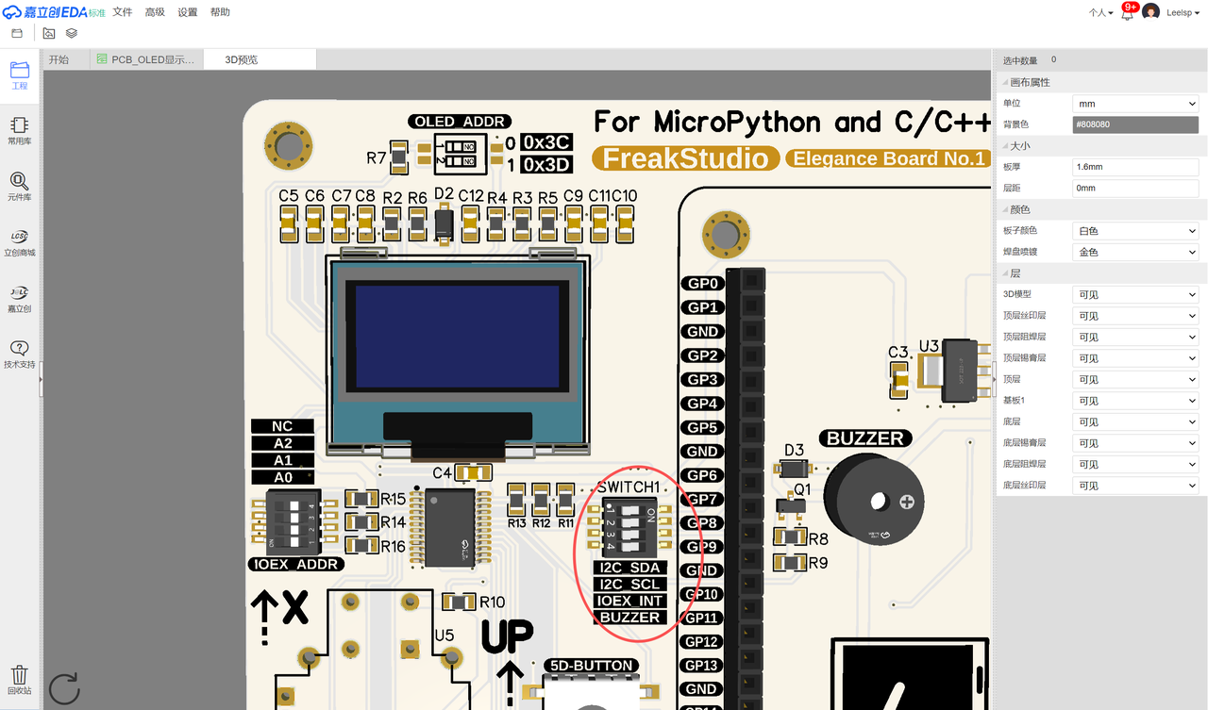1208x710 pixels.
Task: Open the Leelsp account dropdown
Action: pos(1183,12)
